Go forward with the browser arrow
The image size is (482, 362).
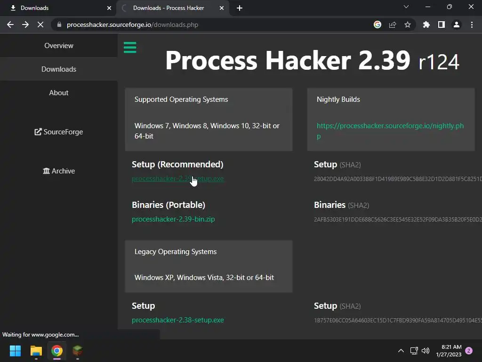[x=25, y=25]
